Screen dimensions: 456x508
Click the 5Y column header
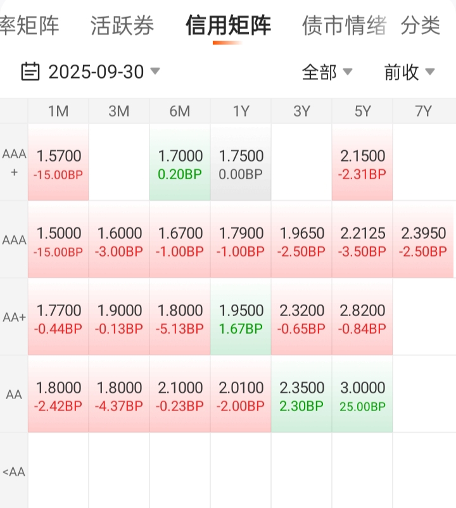(362, 111)
